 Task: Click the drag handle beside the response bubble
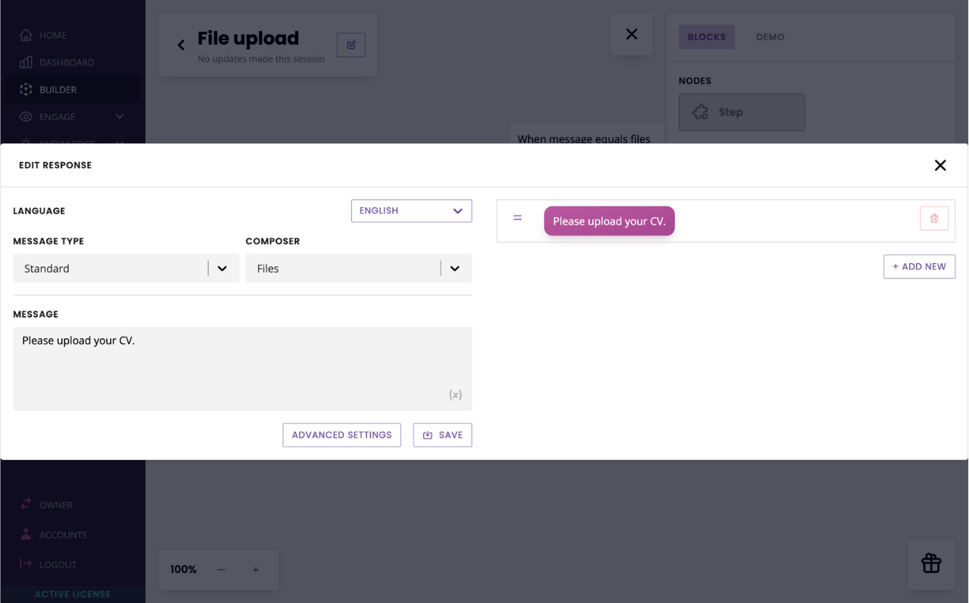pos(518,218)
